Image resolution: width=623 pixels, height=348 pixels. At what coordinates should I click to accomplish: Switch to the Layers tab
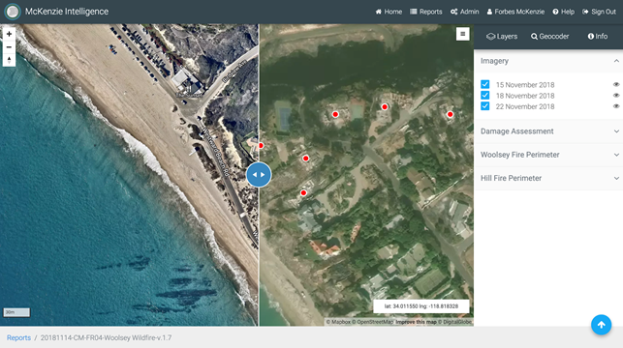[x=502, y=37]
